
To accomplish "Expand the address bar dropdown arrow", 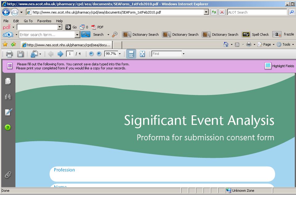I will pos(206,12).
